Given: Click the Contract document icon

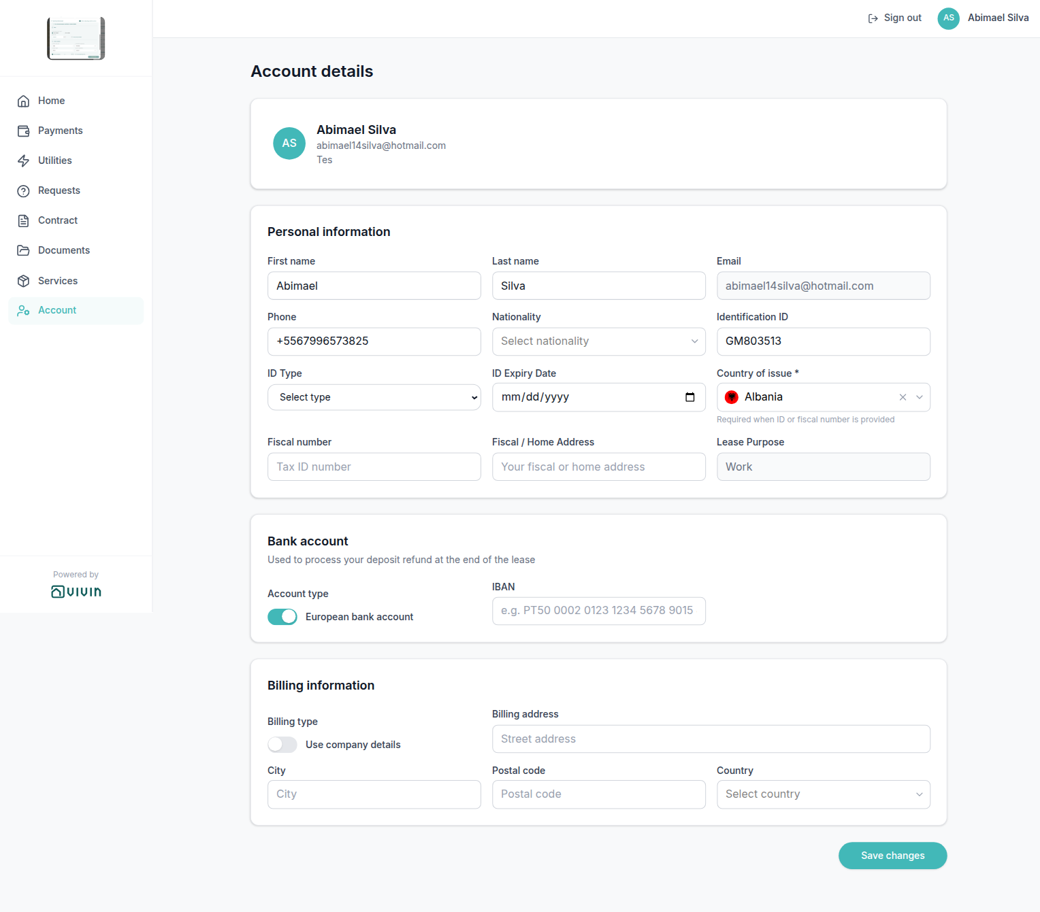Looking at the screenshot, I should click(x=23, y=220).
